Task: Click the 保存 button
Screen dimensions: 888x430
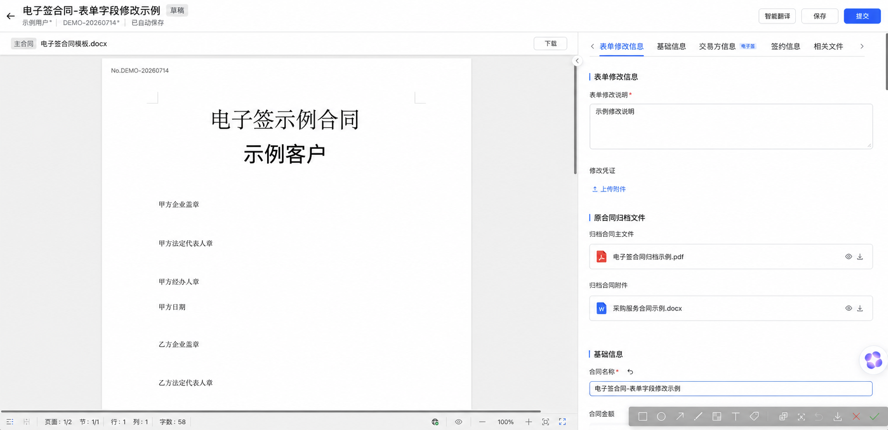Action: coord(820,16)
